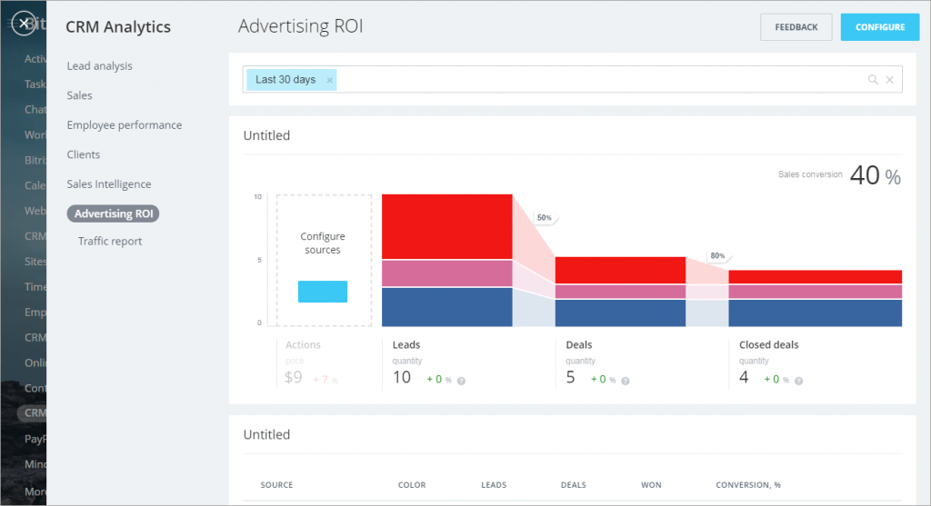The height and width of the screenshot is (506, 931).
Task: Click the blue Configure sources button
Action: coord(323,292)
